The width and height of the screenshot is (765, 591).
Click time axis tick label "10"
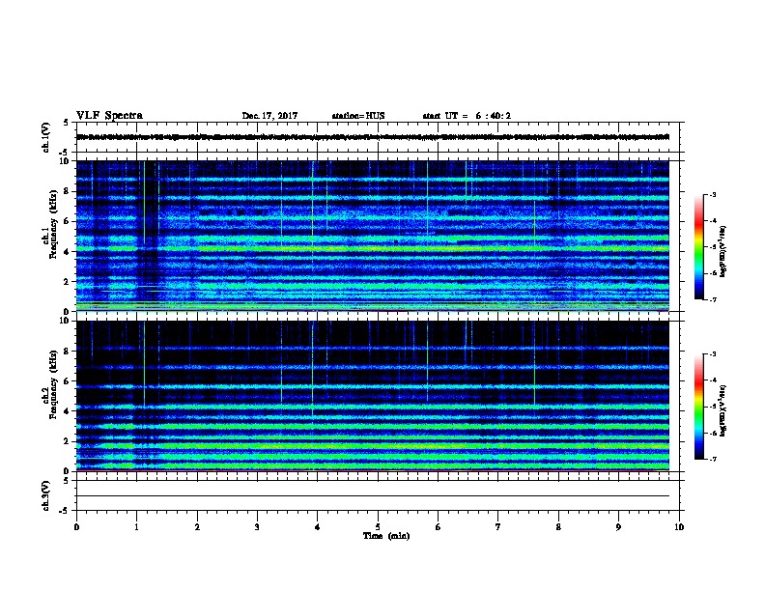click(x=679, y=527)
